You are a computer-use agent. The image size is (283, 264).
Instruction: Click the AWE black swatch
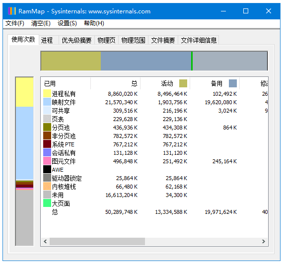coord(47,170)
